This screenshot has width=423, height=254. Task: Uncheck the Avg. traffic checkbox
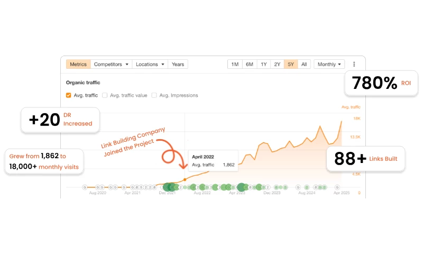69,95
